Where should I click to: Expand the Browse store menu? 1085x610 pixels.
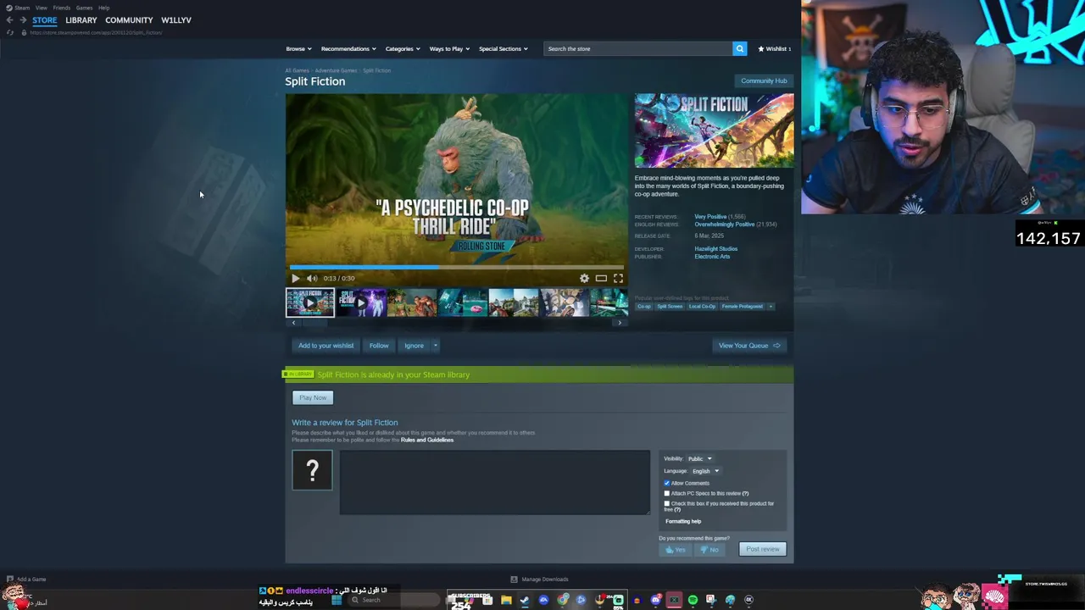298,48
